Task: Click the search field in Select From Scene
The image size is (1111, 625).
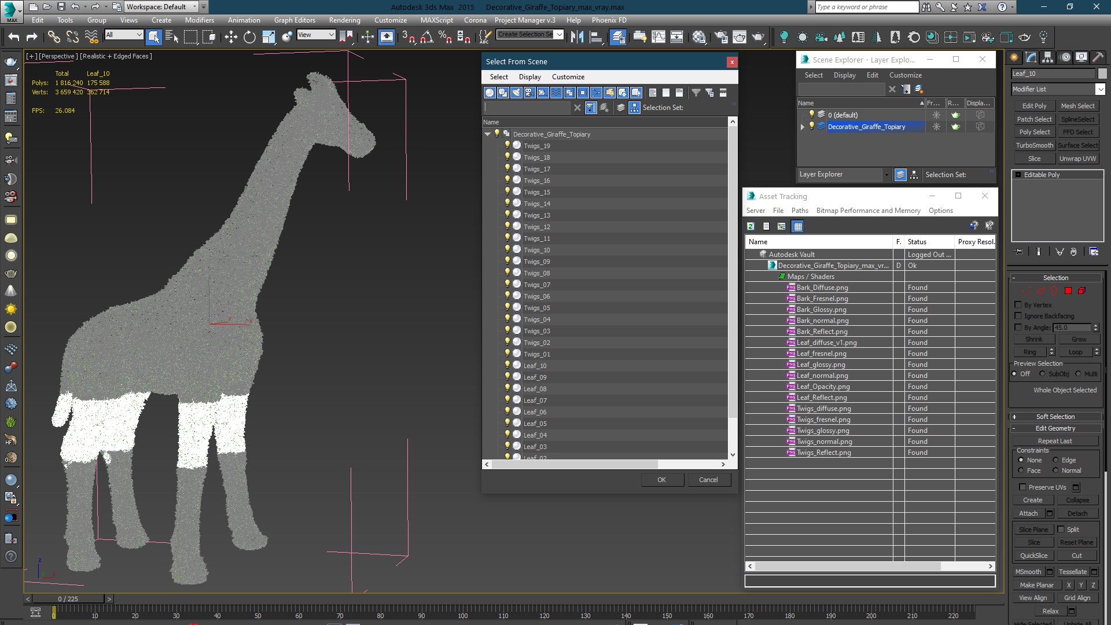Action: click(x=527, y=108)
